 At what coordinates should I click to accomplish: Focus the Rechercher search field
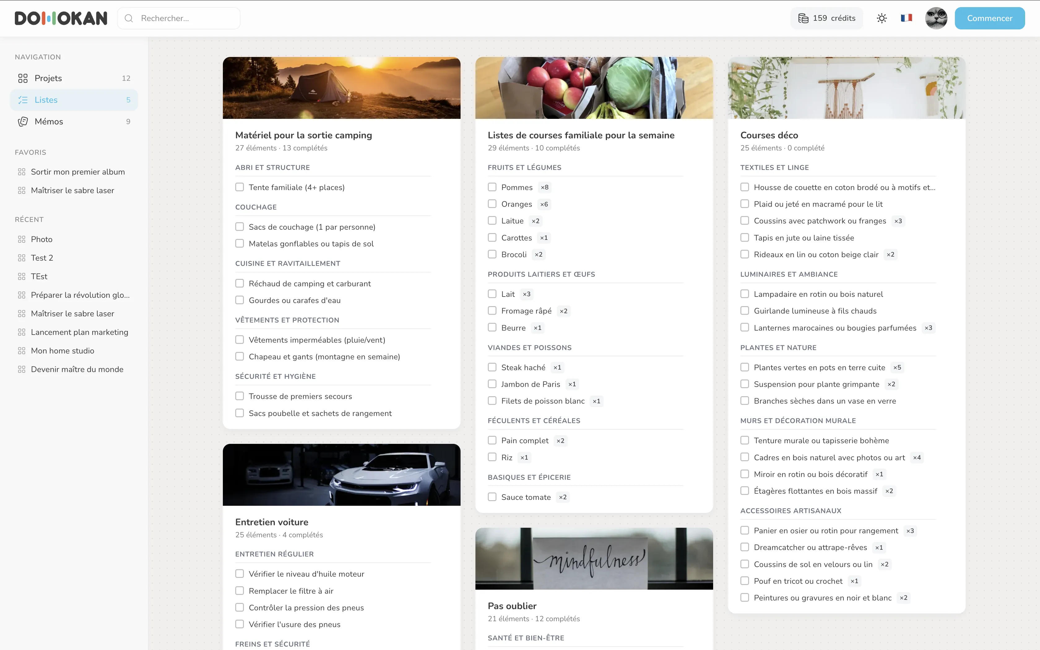[179, 18]
